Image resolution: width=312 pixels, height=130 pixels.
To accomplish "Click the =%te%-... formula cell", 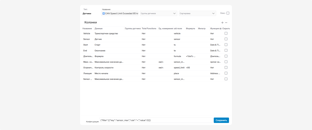I will pyautogui.click(x=191, y=56).
